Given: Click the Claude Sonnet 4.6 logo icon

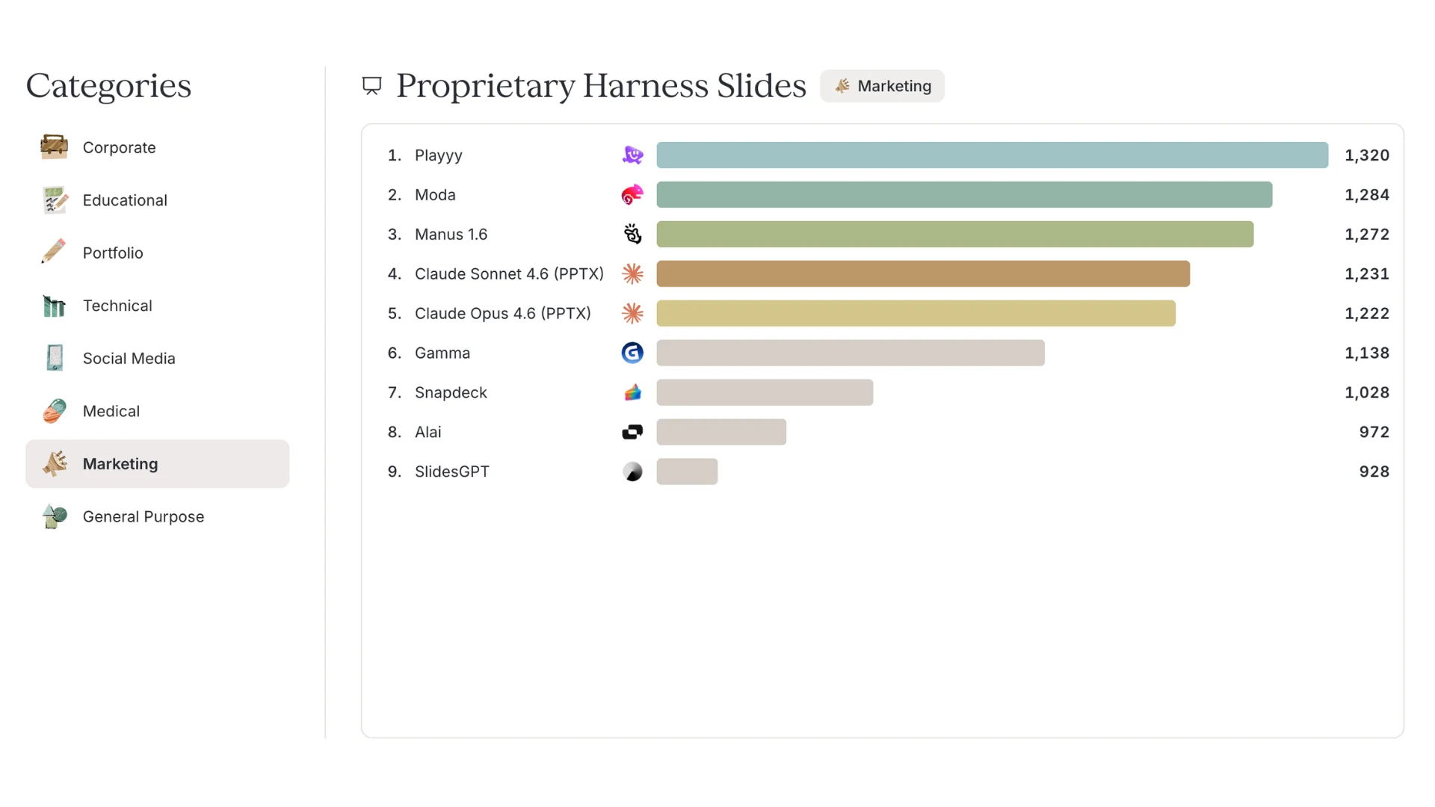Looking at the screenshot, I should tap(632, 274).
